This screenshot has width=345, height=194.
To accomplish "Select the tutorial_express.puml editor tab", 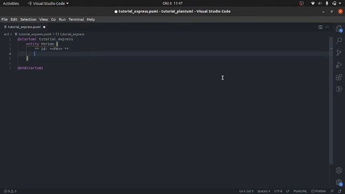I will point(24,27).
